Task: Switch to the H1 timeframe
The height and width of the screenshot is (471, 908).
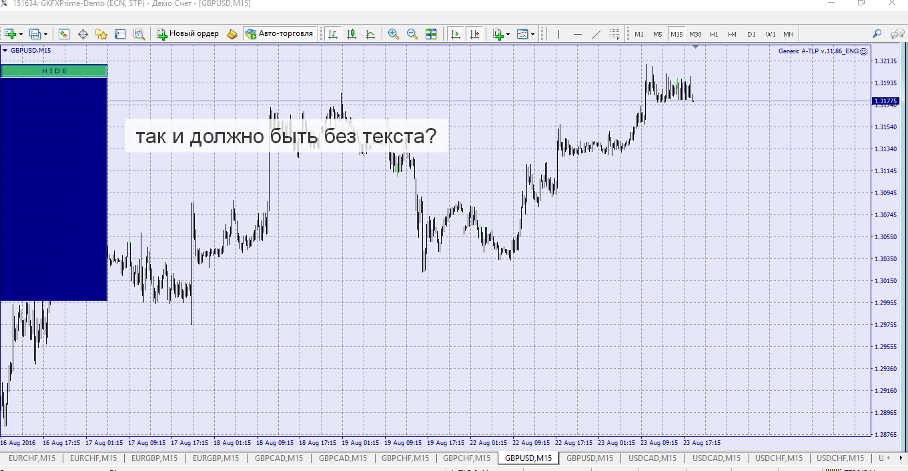Action: tap(714, 33)
